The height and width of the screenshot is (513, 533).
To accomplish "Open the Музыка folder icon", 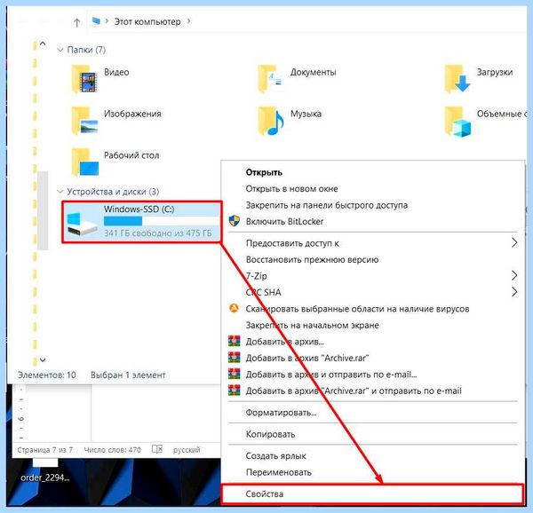I will (271, 121).
